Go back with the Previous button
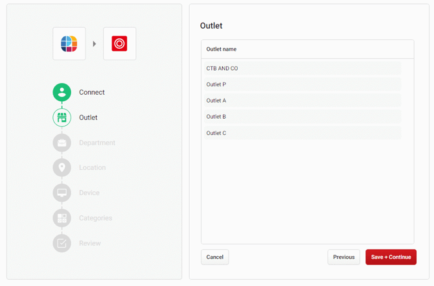The height and width of the screenshot is (286, 434). (344, 257)
